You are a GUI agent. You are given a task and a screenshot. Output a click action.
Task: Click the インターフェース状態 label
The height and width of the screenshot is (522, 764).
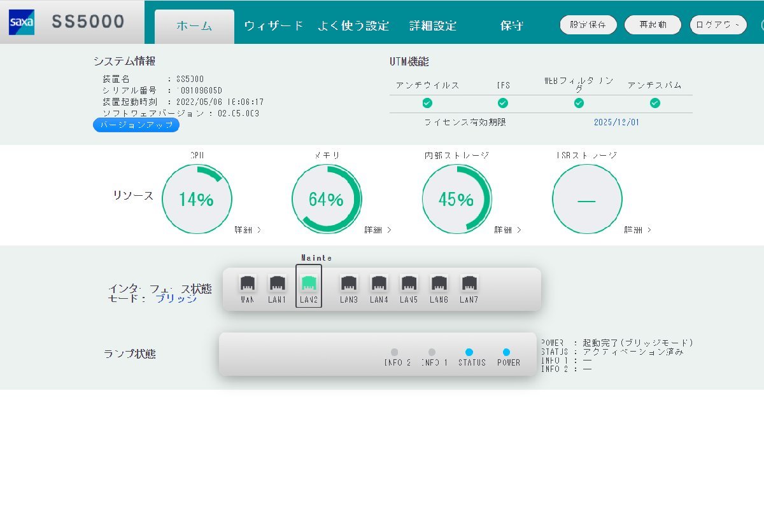click(160, 289)
